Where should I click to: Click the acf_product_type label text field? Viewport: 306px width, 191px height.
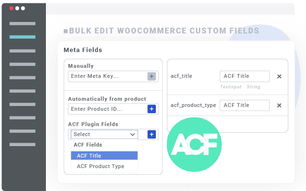click(244, 106)
